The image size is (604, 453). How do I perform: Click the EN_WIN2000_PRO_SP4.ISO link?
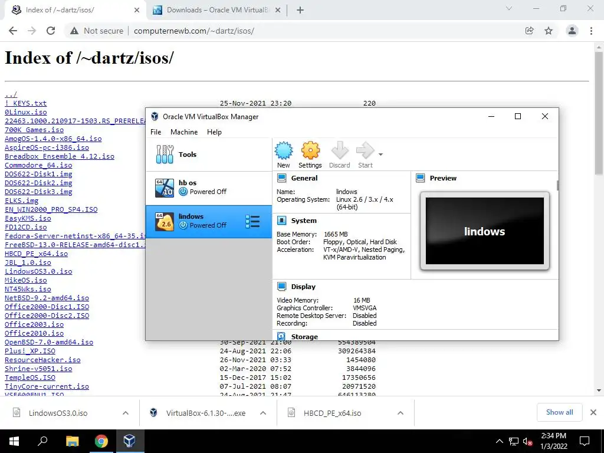(x=51, y=209)
